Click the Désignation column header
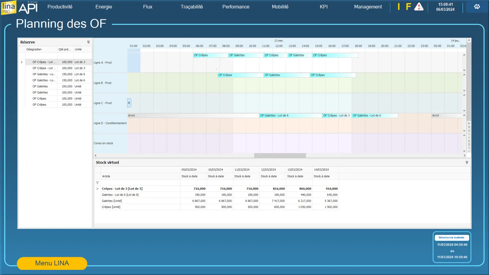 point(34,49)
